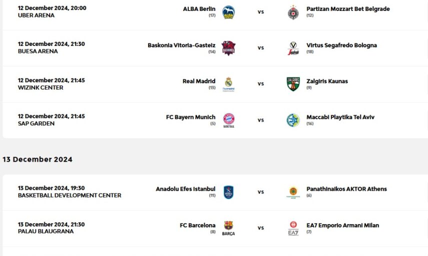Select the EA7 Emporio Armani Milan logo
428x256 pixels.
click(x=293, y=228)
